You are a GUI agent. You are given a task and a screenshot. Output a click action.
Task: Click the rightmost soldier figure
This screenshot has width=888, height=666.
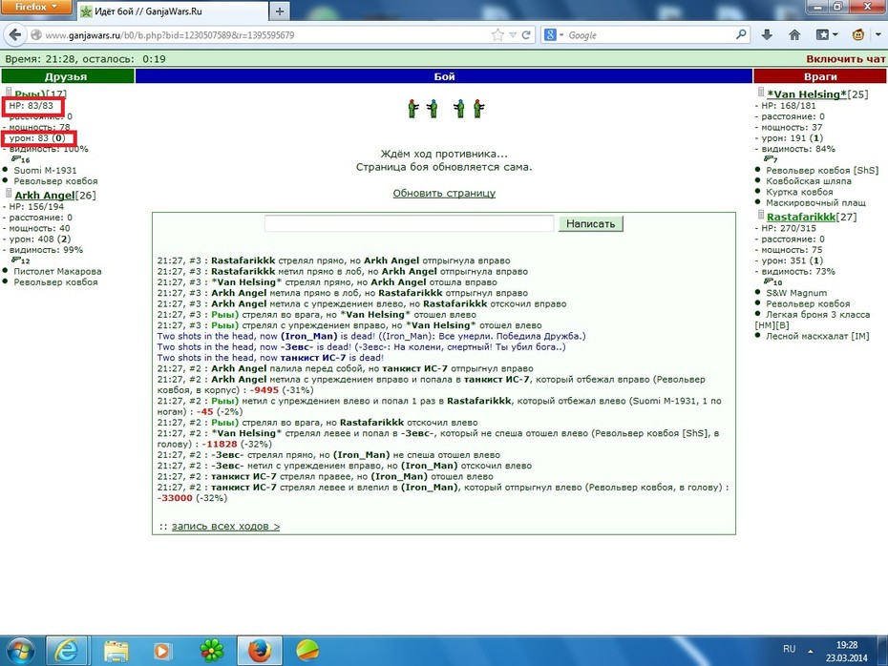pyautogui.click(x=478, y=108)
